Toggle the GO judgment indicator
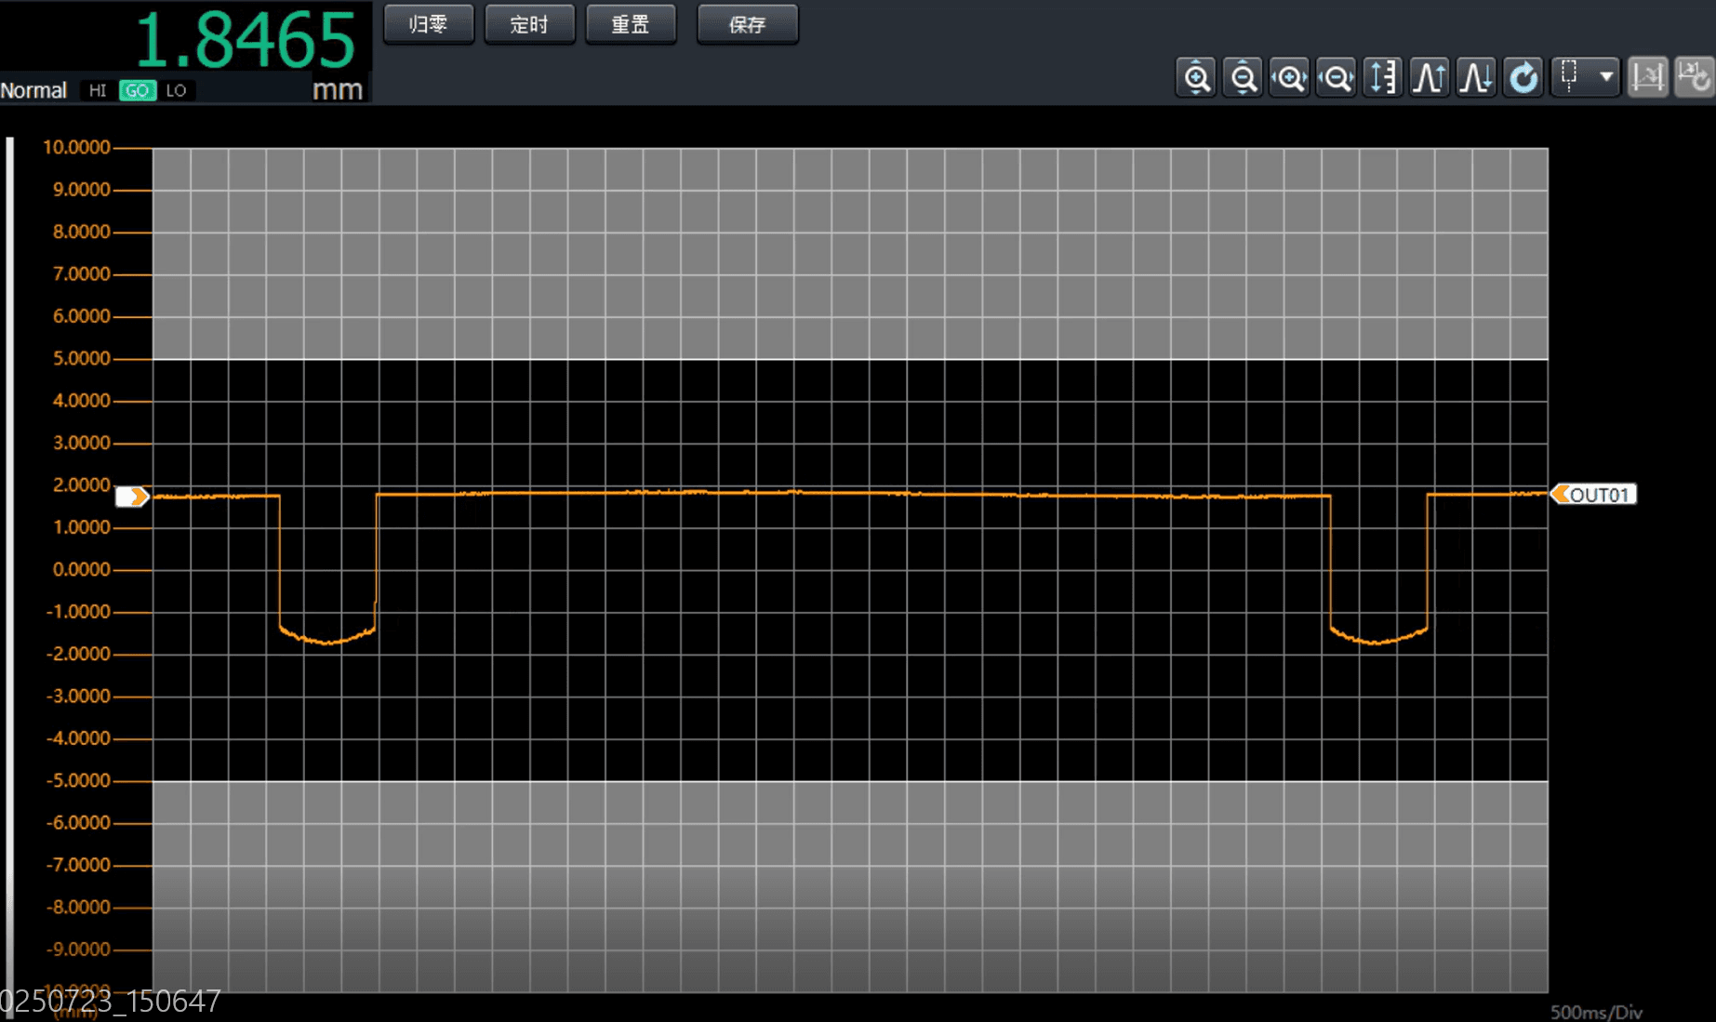The width and height of the screenshot is (1716, 1022). (x=138, y=90)
